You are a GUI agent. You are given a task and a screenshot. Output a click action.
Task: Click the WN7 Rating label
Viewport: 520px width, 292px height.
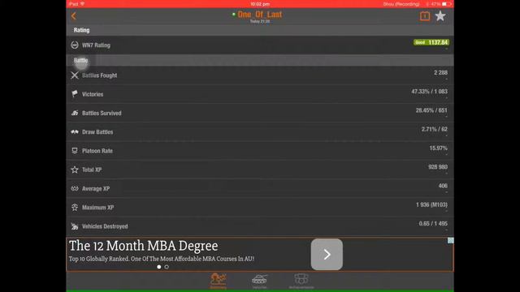(96, 45)
